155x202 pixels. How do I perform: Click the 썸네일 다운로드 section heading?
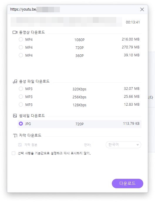click(x=32, y=116)
